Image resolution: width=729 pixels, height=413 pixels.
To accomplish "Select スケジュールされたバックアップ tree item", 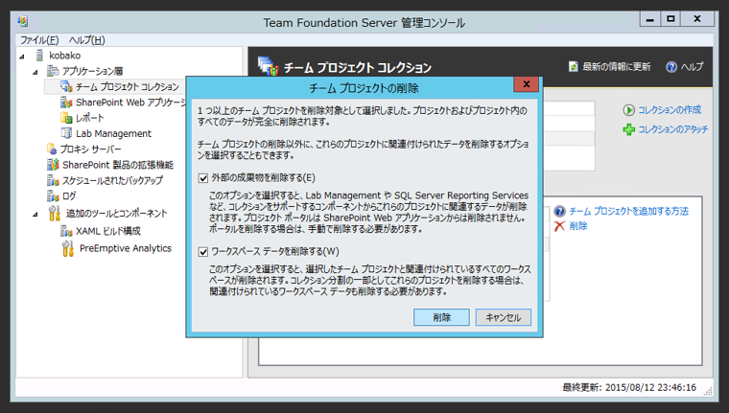I will (x=112, y=180).
